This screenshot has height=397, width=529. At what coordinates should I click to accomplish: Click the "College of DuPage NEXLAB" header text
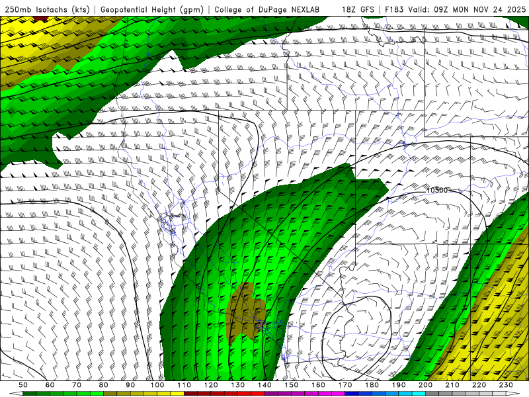(x=267, y=9)
